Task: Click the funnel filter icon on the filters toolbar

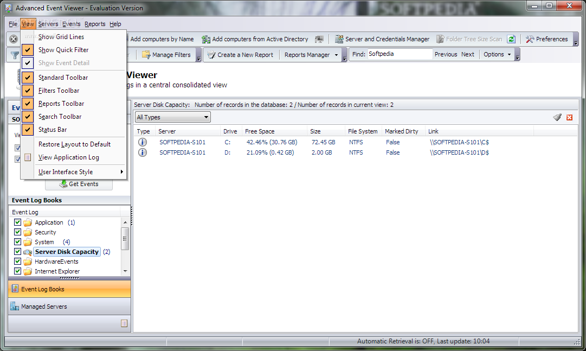Action: (15, 55)
